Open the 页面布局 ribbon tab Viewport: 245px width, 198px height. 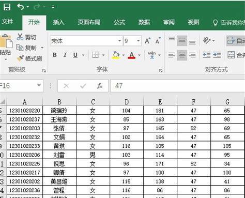click(89, 22)
